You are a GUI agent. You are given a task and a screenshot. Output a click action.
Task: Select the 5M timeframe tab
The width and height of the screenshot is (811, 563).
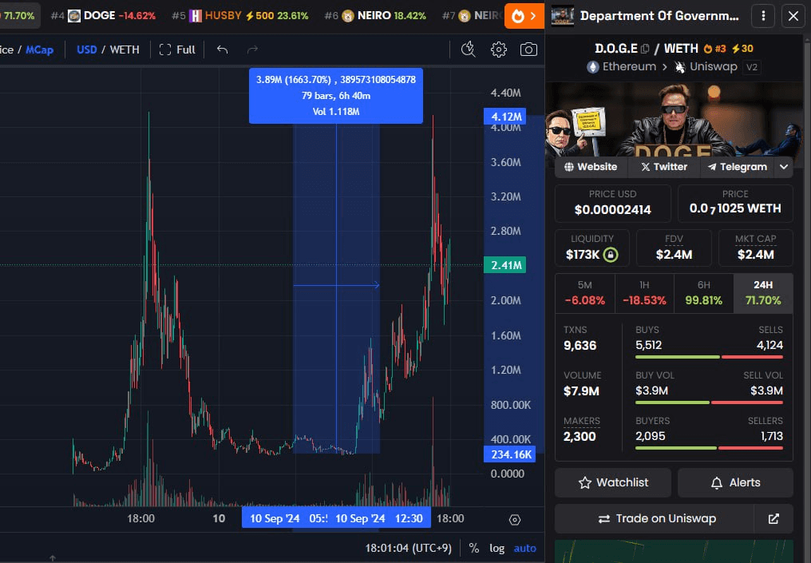click(585, 293)
